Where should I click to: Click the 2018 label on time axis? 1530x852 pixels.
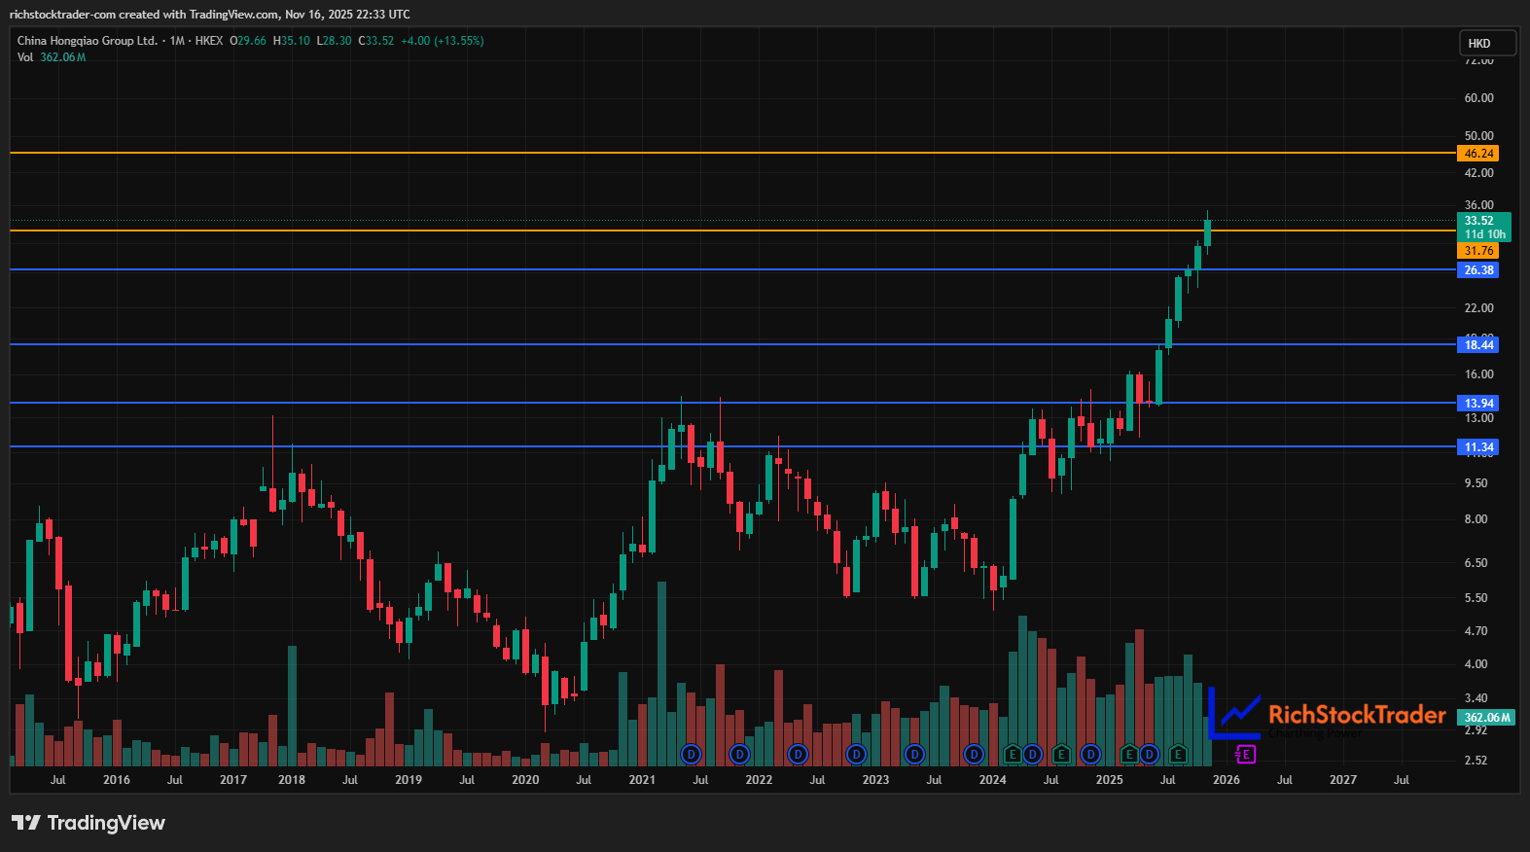[x=292, y=780]
